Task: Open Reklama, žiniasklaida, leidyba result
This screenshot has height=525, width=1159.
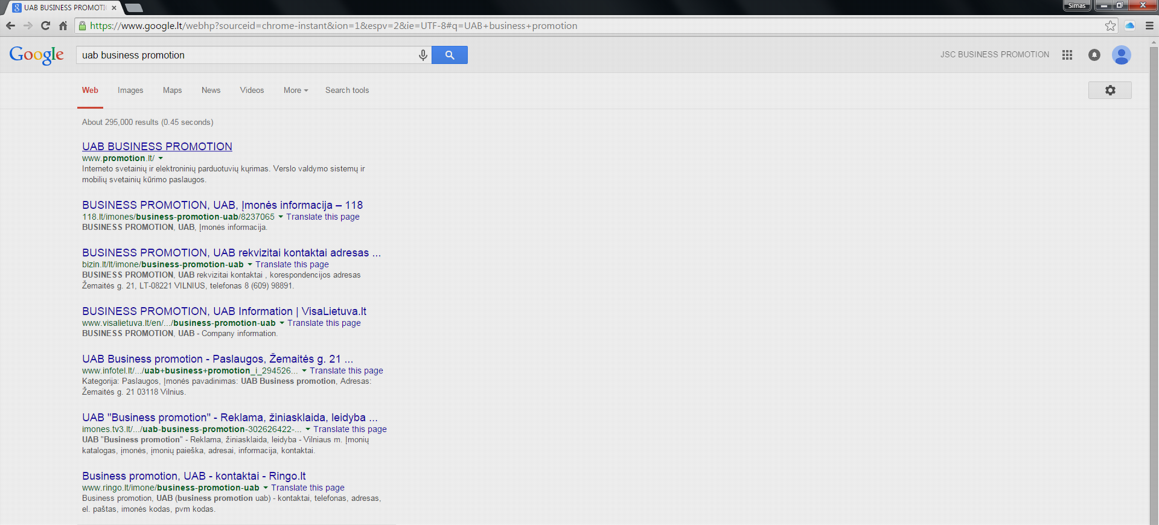Action: click(230, 417)
